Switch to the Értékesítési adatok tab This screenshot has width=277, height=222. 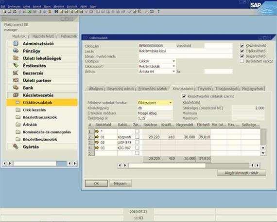click(153, 89)
